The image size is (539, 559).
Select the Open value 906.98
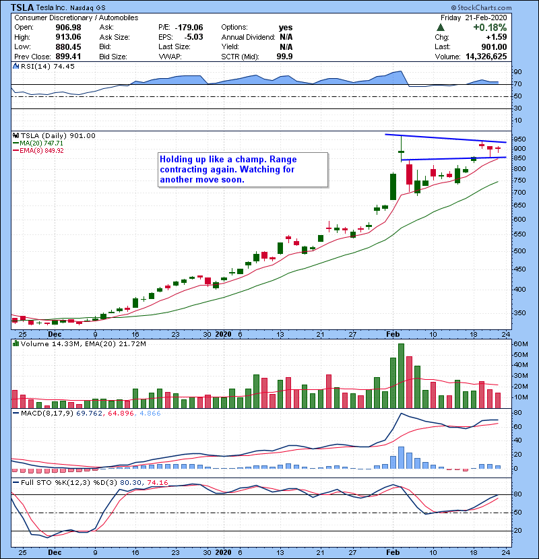coord(68,28)
